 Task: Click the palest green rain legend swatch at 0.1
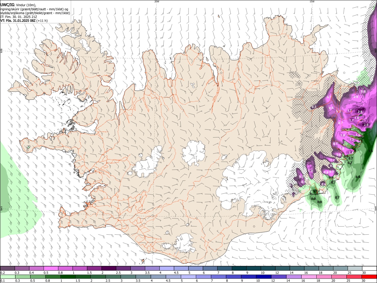click(8, 277)
